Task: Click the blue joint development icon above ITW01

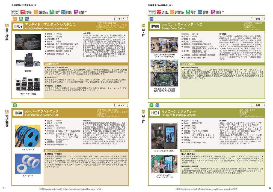Action: pos(151,19)
